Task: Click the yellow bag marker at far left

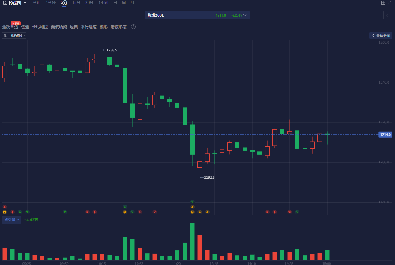Action: click(5, 212)
